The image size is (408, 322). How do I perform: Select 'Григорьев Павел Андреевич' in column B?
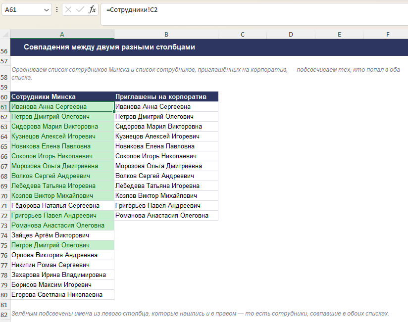[x=166, y=206]
